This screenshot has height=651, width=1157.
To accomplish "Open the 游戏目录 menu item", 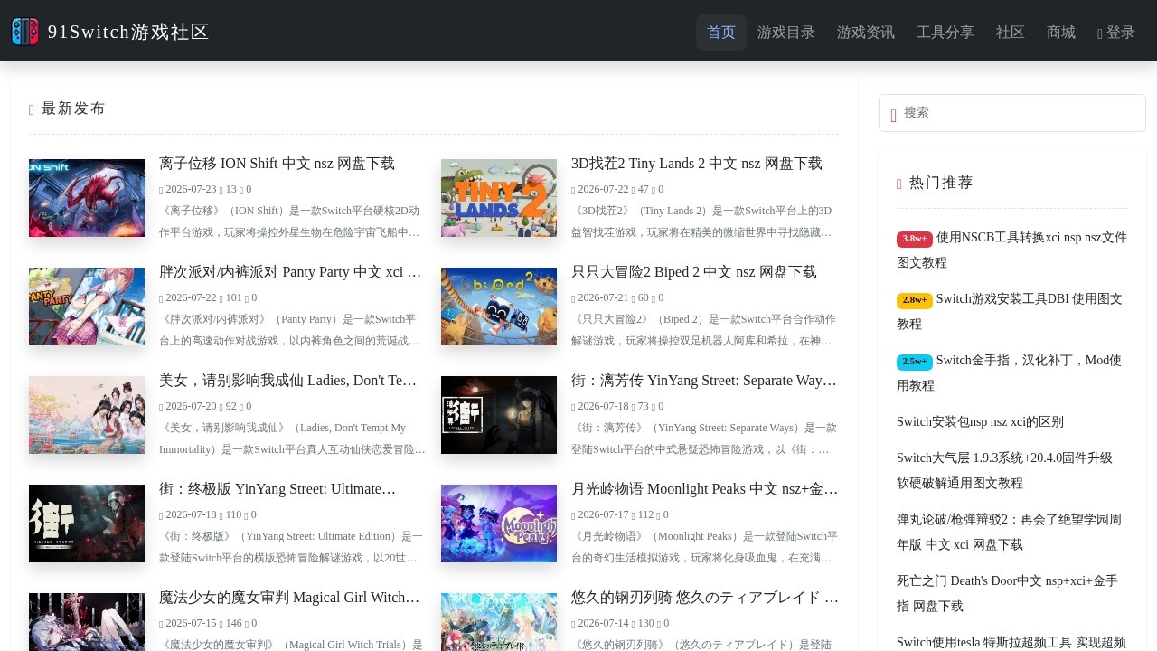I will [786, 33].
